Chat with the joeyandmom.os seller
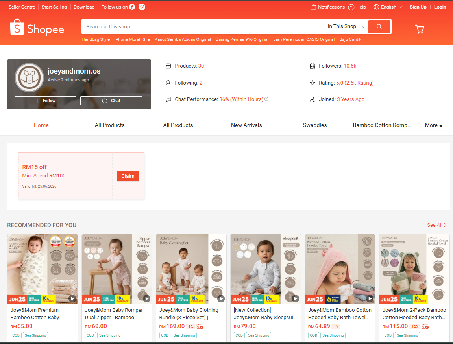 coord(111,101)
